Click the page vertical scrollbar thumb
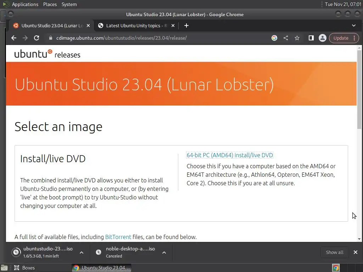Screen dimensions: 363x272 click(359, 90)
